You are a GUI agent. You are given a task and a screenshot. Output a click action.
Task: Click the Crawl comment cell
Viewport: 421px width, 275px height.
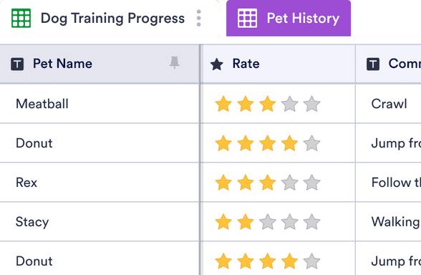coord(388,104)
